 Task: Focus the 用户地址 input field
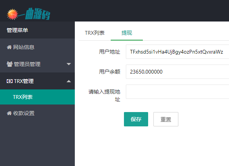point(178,52)
